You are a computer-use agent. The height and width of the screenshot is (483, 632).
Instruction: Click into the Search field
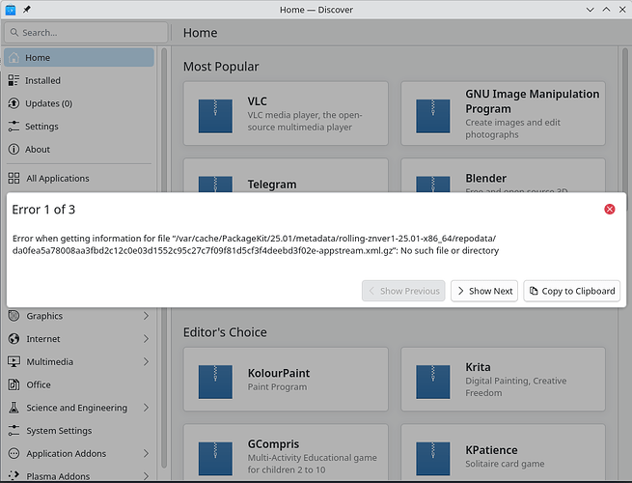coord(86,32)
